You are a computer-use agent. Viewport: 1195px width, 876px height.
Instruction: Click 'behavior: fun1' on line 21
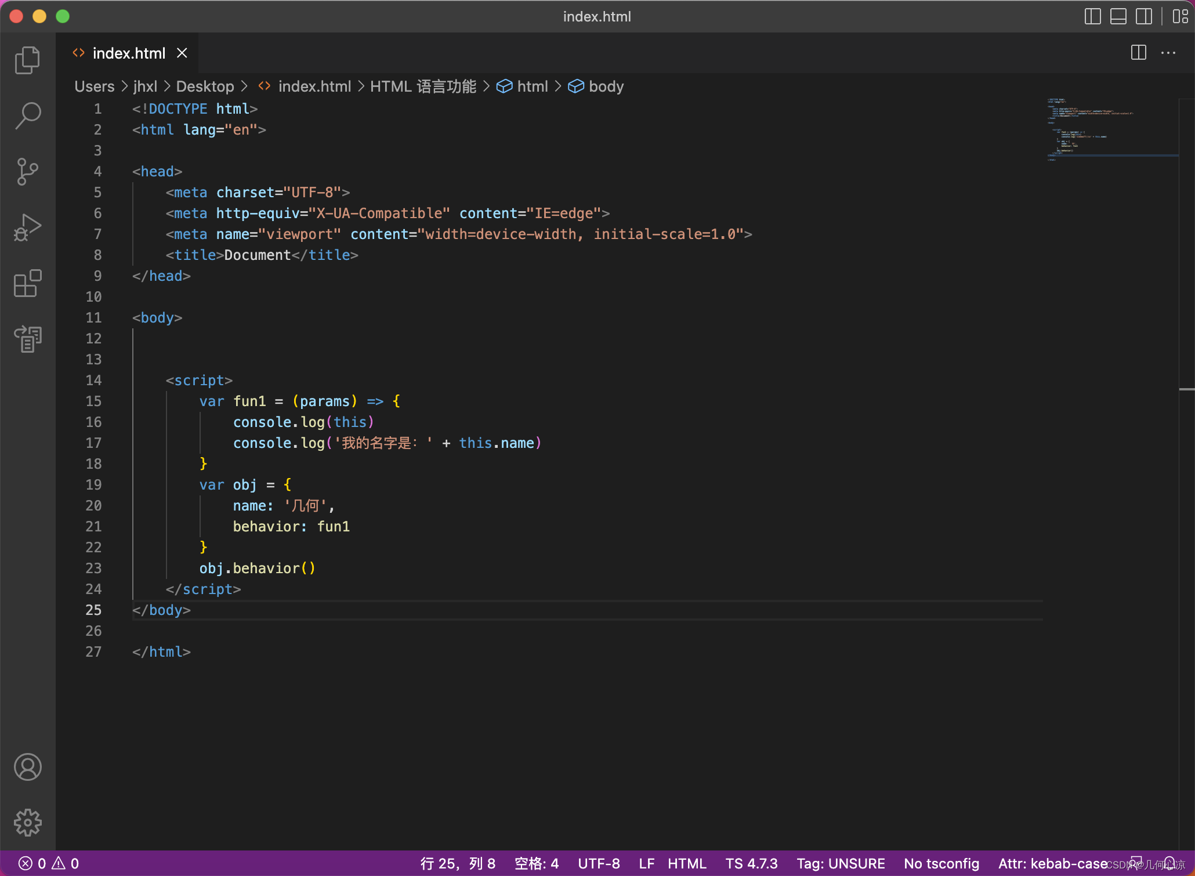click(x=291, y=526)
